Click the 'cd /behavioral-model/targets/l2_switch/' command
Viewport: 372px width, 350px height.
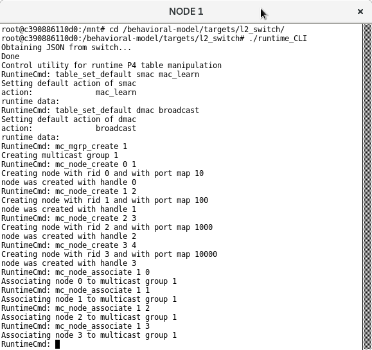tap(197, 30)
